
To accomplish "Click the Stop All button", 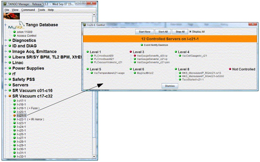I will tap(180, 32).
